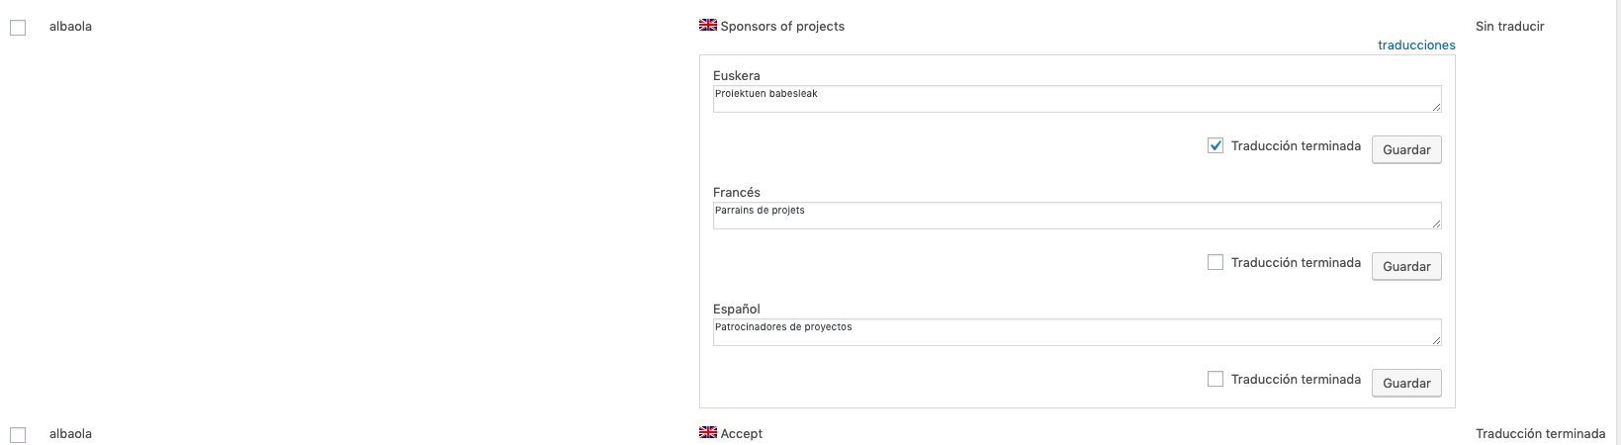Check Traducción terminada for Español
Image resolution: width=1621 pixels, height=445 pixels.
pyautogui.click(x=1216, y=379)
